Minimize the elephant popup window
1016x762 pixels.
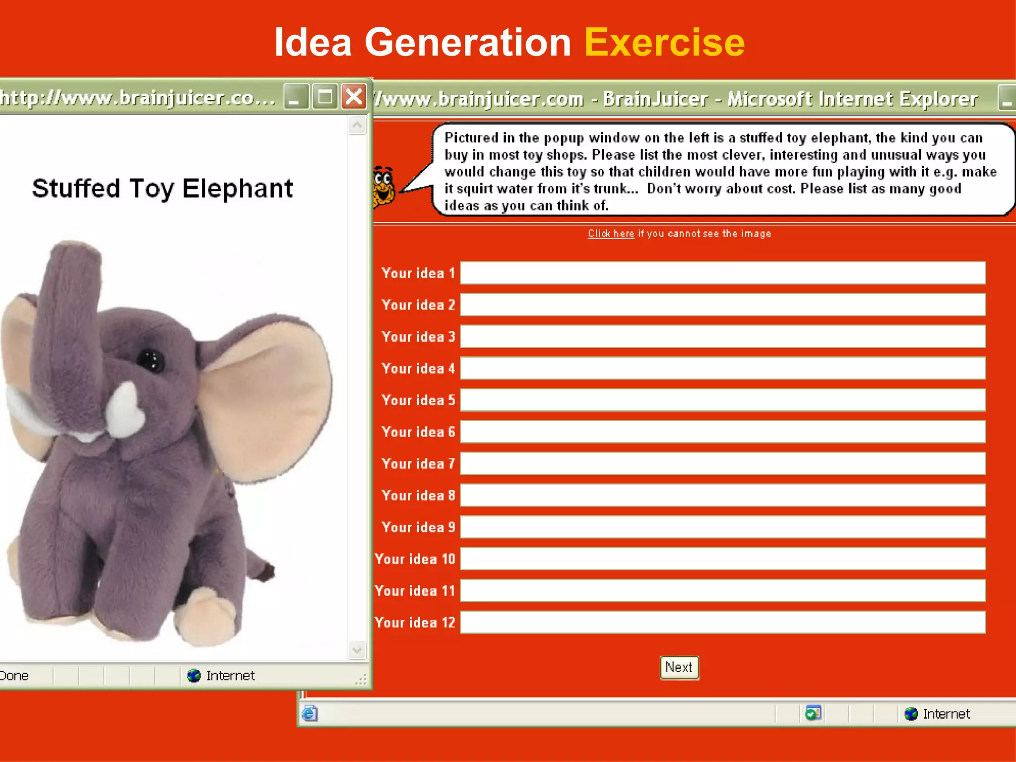[x=296, y=97]
